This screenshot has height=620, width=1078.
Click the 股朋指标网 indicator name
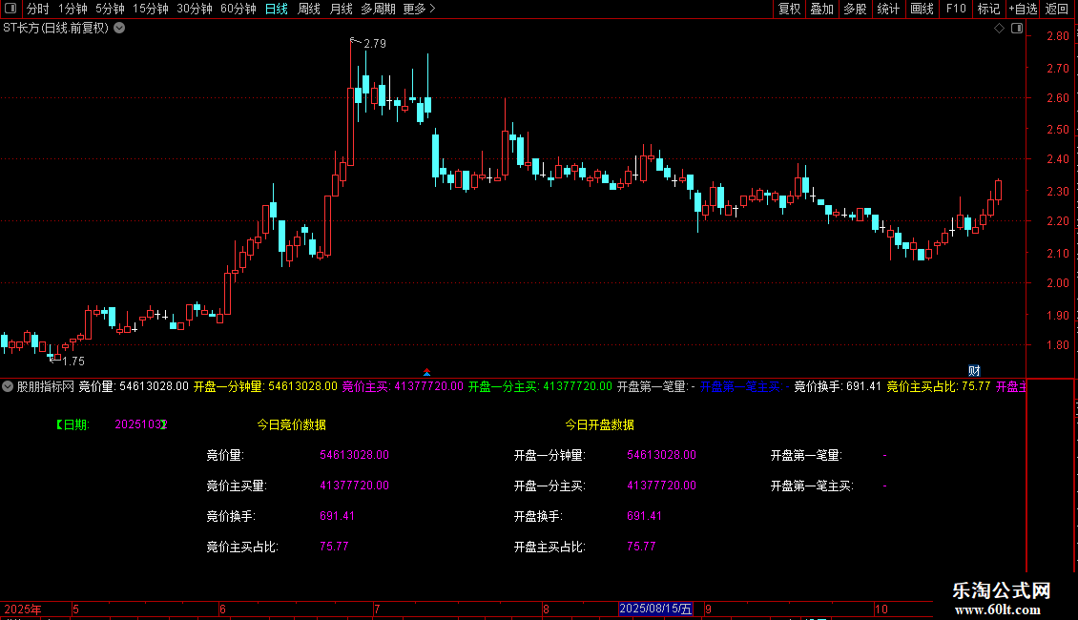coord(46,386)
